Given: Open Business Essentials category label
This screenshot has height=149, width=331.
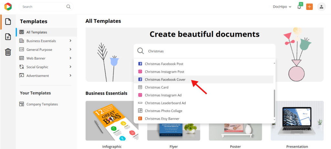Looking at the screenshot, I should 41,41.
